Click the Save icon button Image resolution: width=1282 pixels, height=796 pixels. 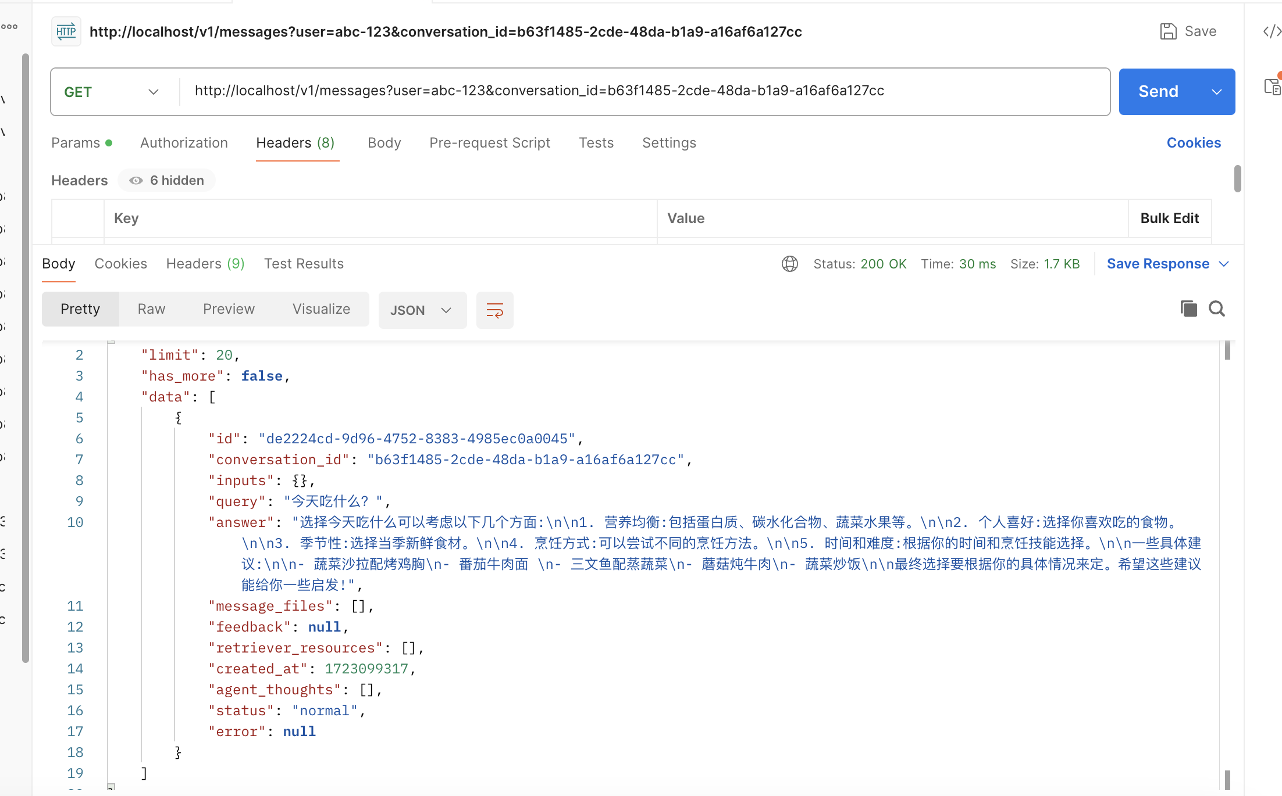click(x=1188, y=31)
